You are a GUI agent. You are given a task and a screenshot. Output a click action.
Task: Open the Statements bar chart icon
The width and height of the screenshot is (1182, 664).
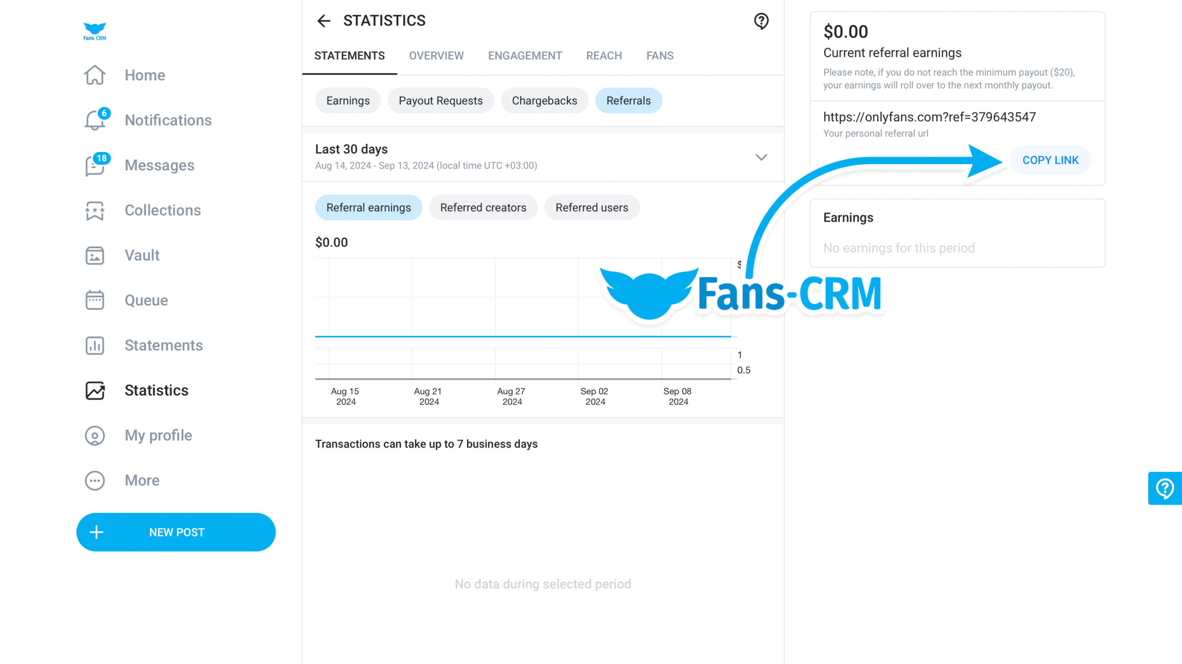pos(95,345)
